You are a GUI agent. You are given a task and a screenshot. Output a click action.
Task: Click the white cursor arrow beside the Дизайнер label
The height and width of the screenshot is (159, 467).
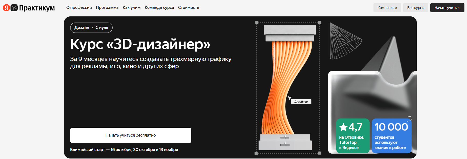(290, 98)
